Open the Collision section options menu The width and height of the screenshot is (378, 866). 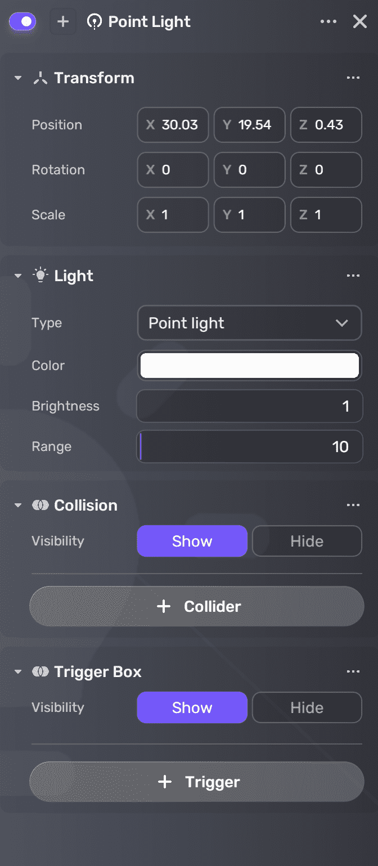tap(353, 505)
